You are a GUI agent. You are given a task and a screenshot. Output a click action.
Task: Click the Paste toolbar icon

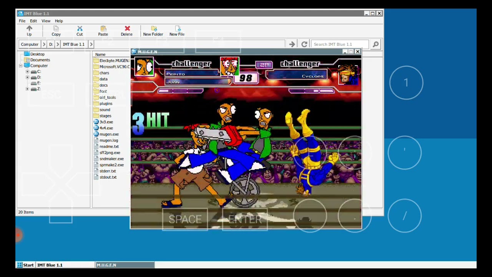pyautogui.click(x=103, y=29)
